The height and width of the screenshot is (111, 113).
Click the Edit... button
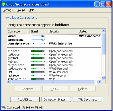click(x=55, y=89)
